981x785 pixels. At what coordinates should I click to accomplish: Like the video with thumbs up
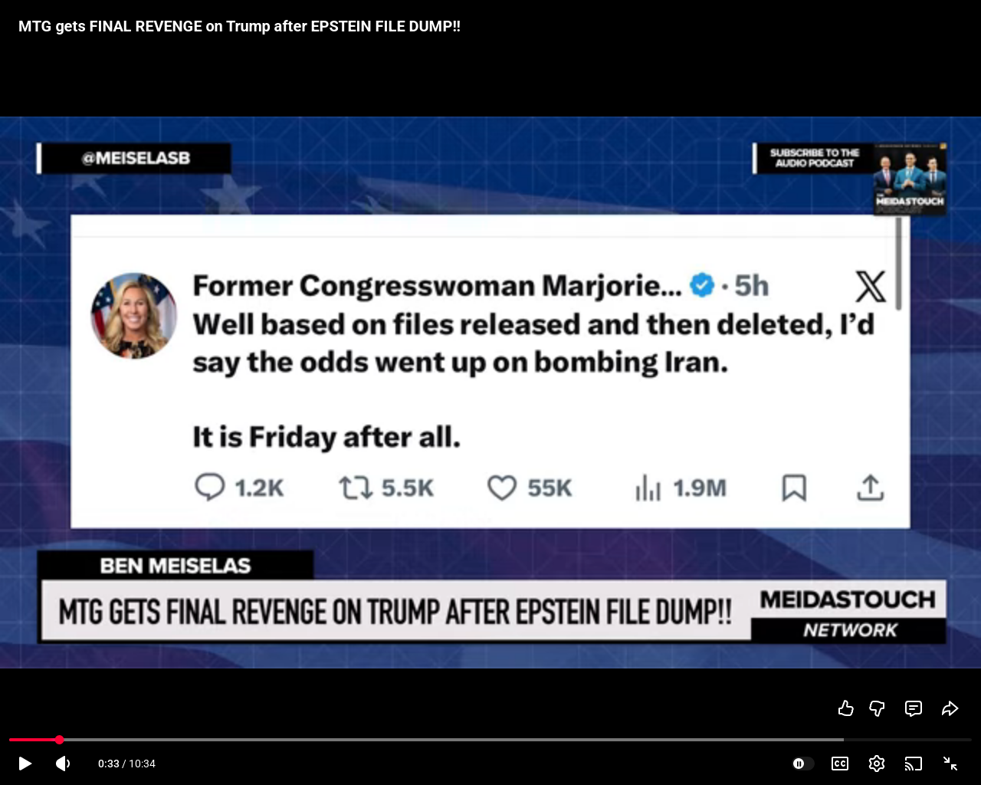(845, 708)
